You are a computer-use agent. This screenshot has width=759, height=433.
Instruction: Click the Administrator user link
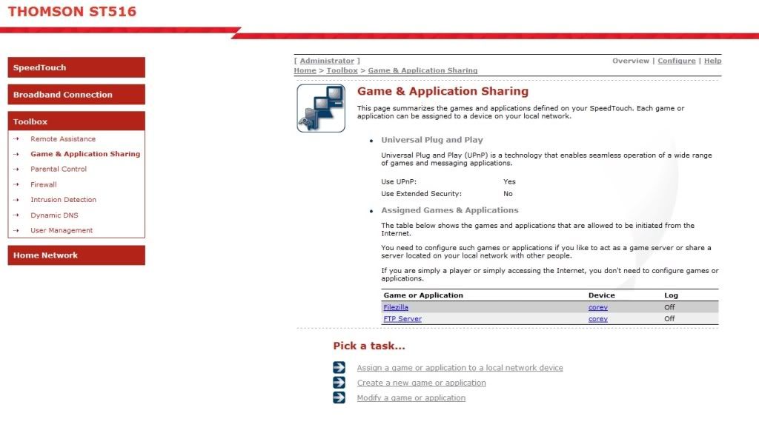327,61
